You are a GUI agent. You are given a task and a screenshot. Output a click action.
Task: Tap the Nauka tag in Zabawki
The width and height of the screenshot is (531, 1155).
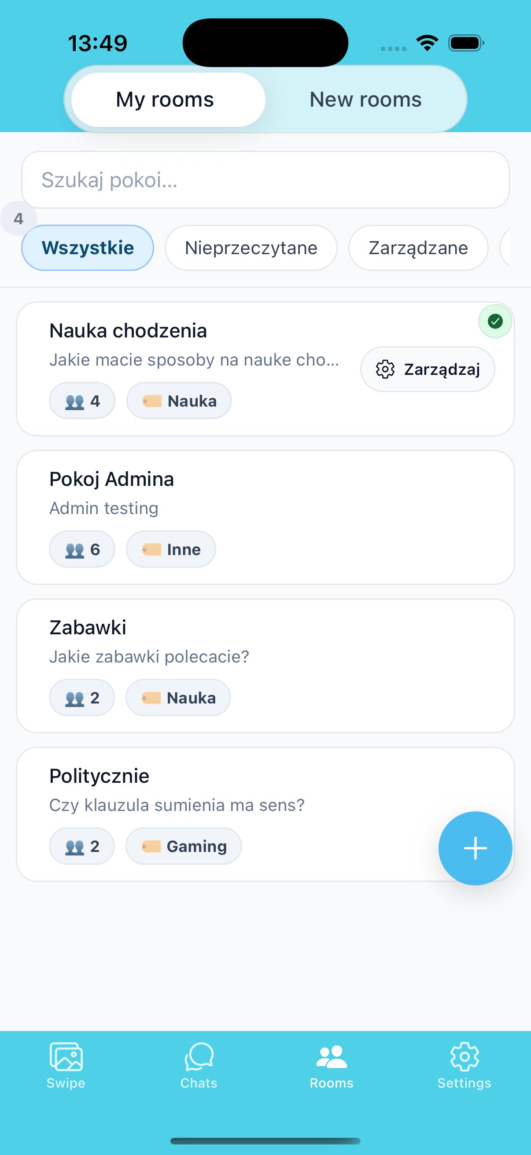click(178, 698)
